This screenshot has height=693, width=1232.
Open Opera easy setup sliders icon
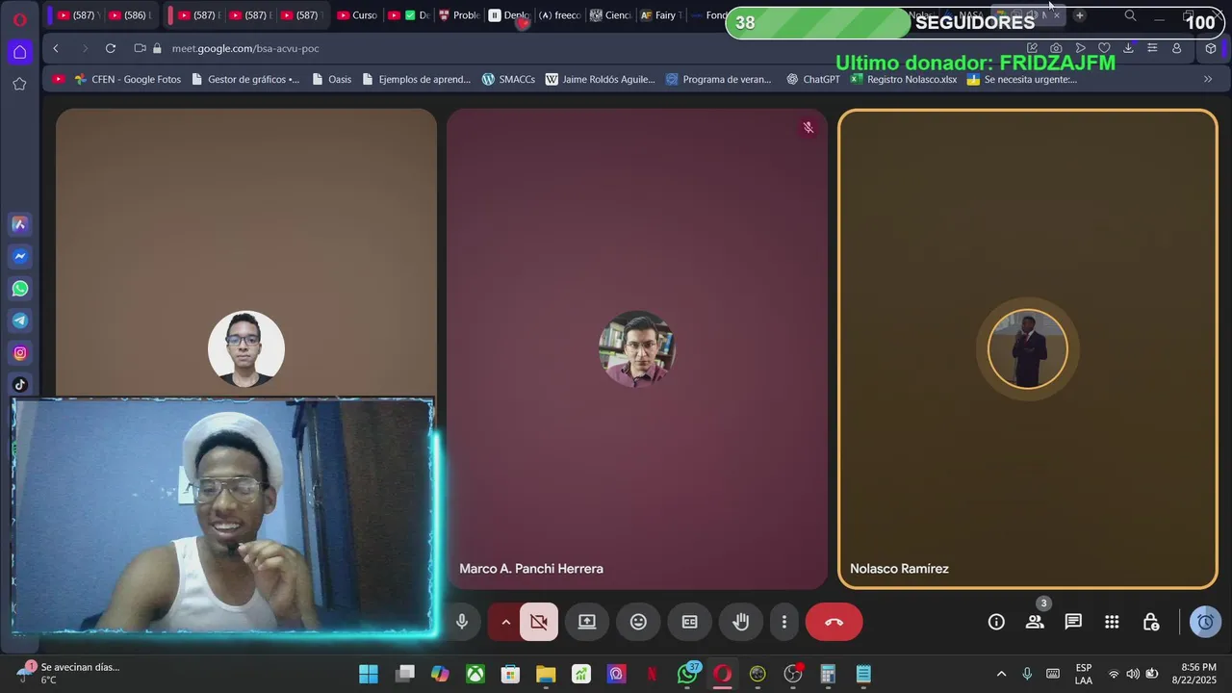click(x=1152, y=48)
